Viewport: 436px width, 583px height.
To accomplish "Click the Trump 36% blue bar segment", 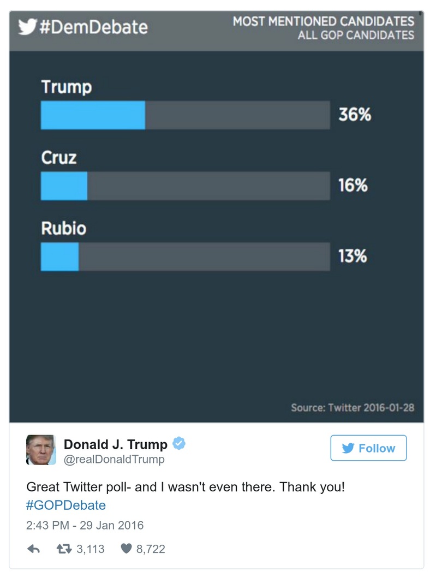I will [x=92, y=115].
